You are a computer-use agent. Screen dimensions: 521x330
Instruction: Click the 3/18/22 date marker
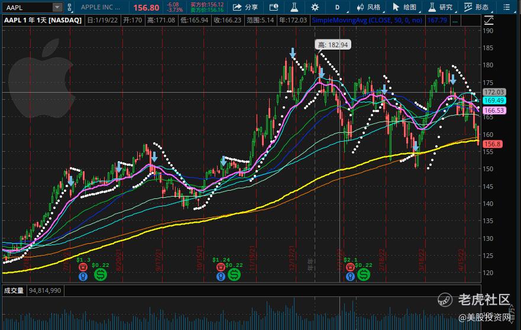pos(421,260)
